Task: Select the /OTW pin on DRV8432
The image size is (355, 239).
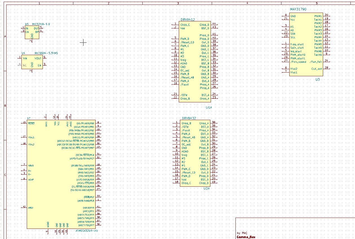Action: coord(185,127)
